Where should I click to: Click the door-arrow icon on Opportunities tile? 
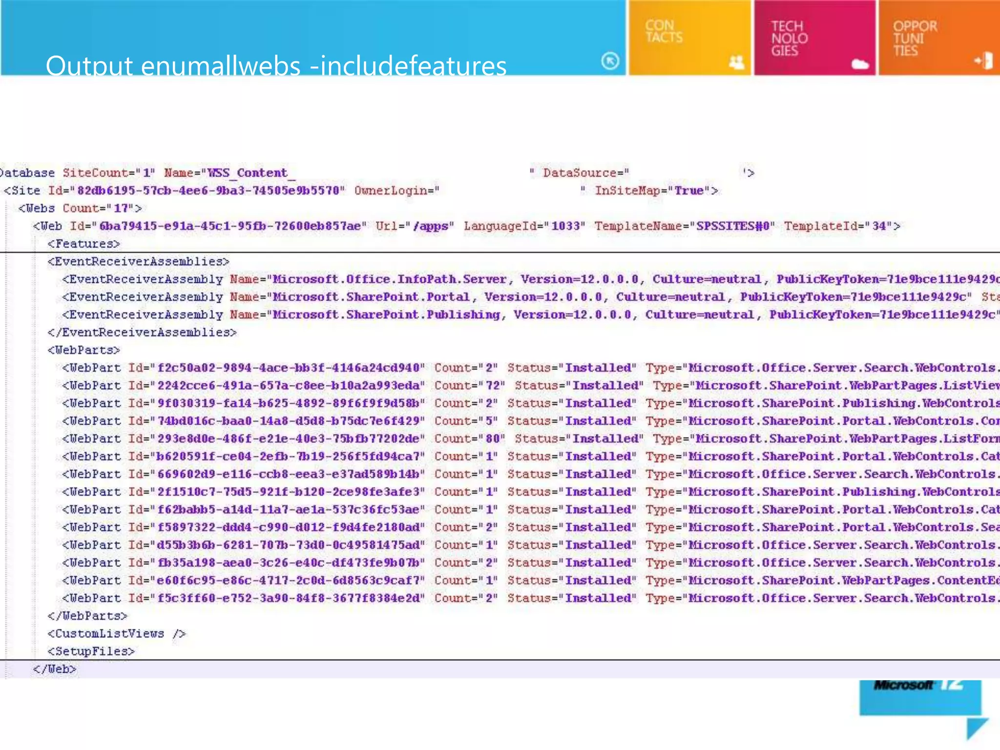click(x=983, y=61)
